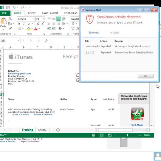Click the Math Magic app thumbnail
This screenshot has width=161, height=161.
point(137,114)
